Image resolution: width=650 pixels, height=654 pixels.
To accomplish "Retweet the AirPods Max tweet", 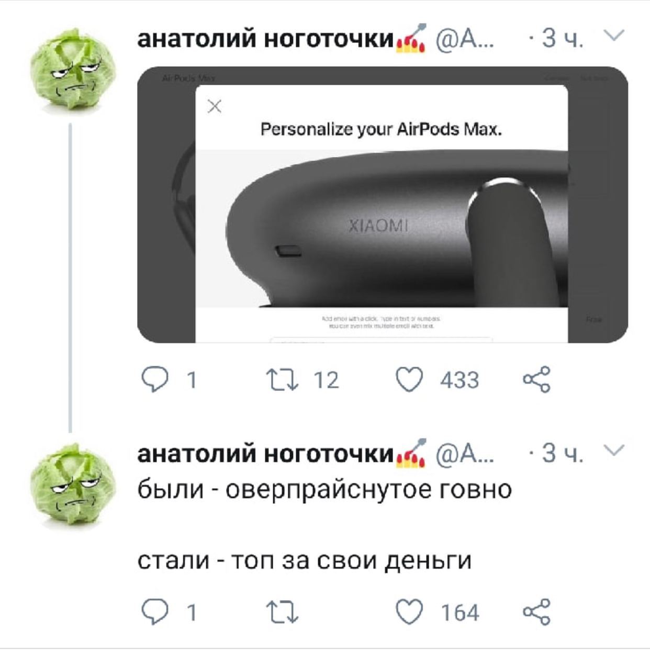I will pyautogui.click(x=282, y=379).
